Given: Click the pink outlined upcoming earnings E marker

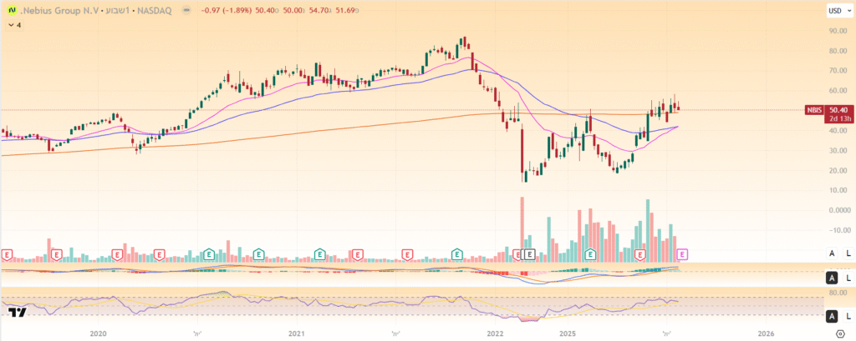Looking at the screenshot, I should [x=682, y=253].
